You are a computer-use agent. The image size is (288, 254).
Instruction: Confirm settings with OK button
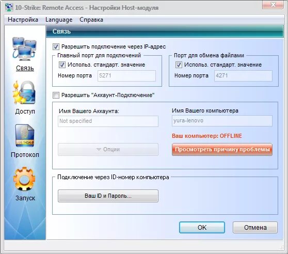pyautogui.click(x=202, y=227)
